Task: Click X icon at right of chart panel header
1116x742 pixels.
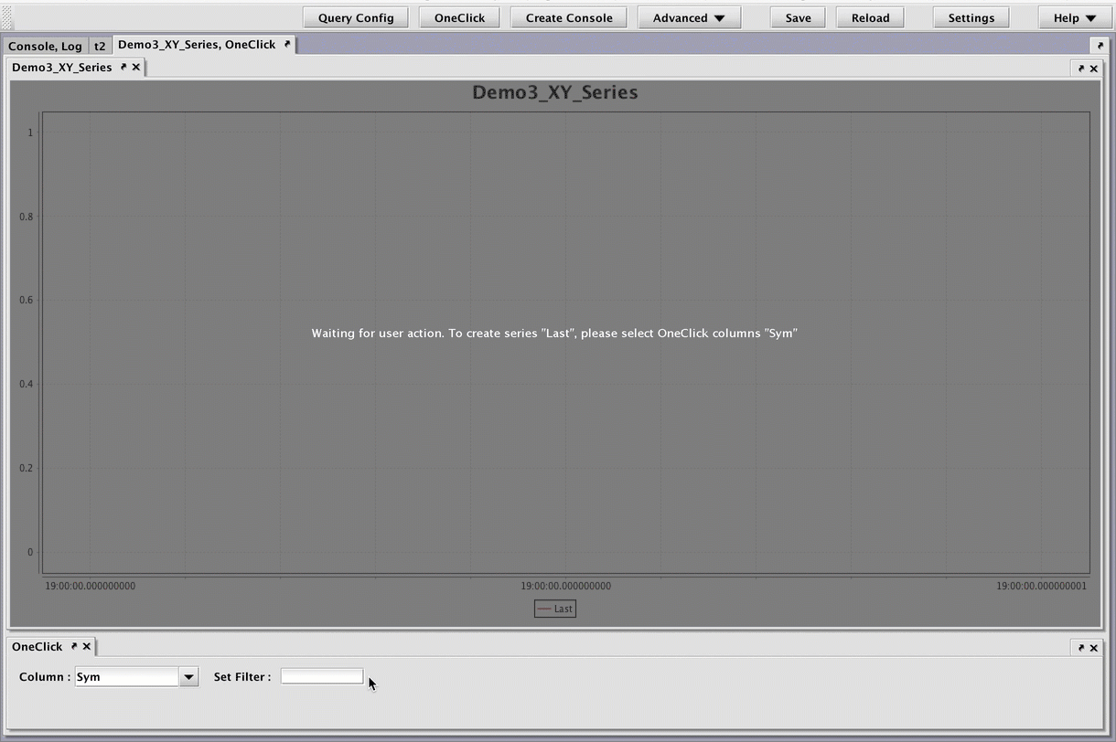Action: click(1093, 69)
